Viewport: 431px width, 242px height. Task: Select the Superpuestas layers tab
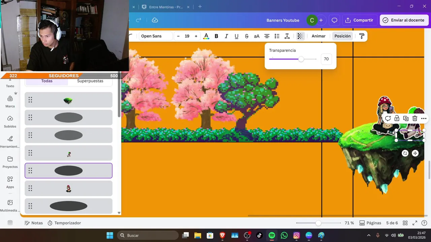pos(90,81)
